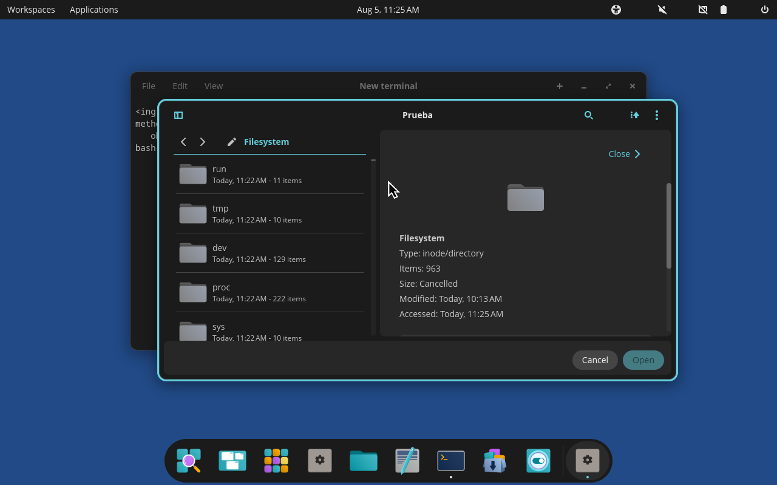Add a new tab in terminal window
This screenshot has width=777, height=485.
(560, 86)
